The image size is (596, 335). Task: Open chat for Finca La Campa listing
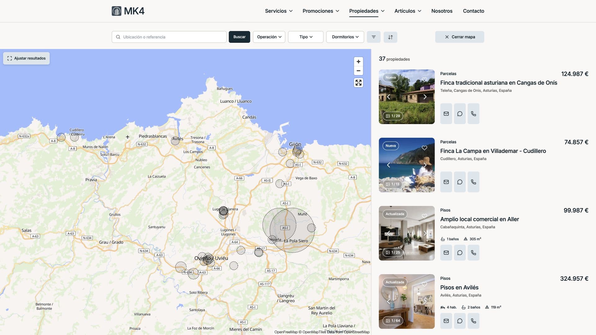pos(460,182)
